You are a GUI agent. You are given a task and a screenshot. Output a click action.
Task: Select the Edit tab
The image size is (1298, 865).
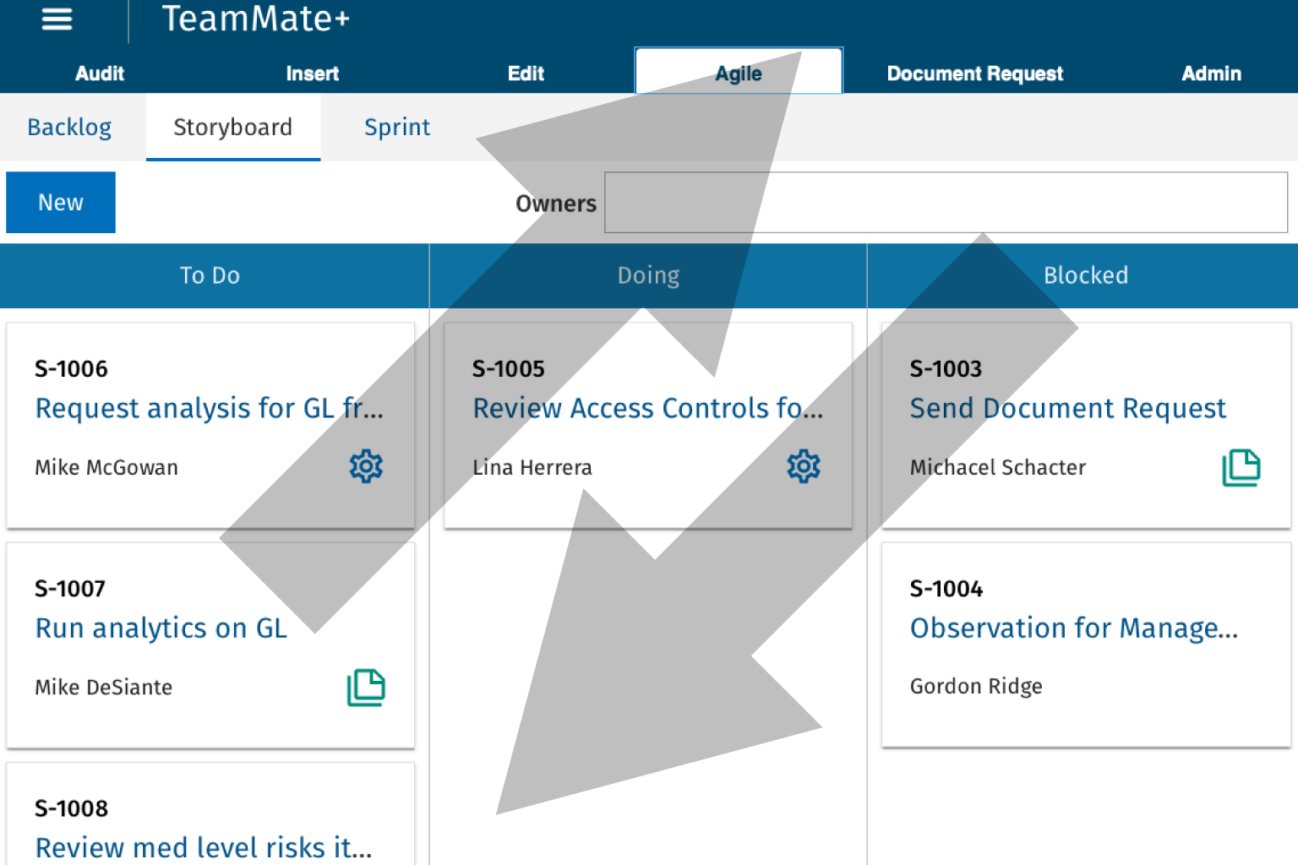tap(526, 73)
